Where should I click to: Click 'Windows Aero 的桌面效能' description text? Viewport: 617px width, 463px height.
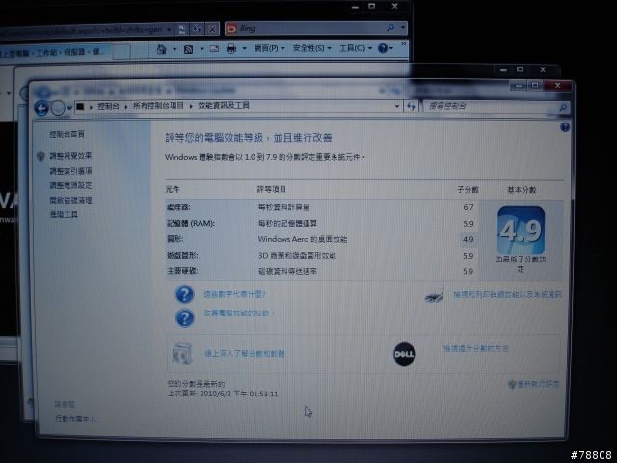click(302, 239)
